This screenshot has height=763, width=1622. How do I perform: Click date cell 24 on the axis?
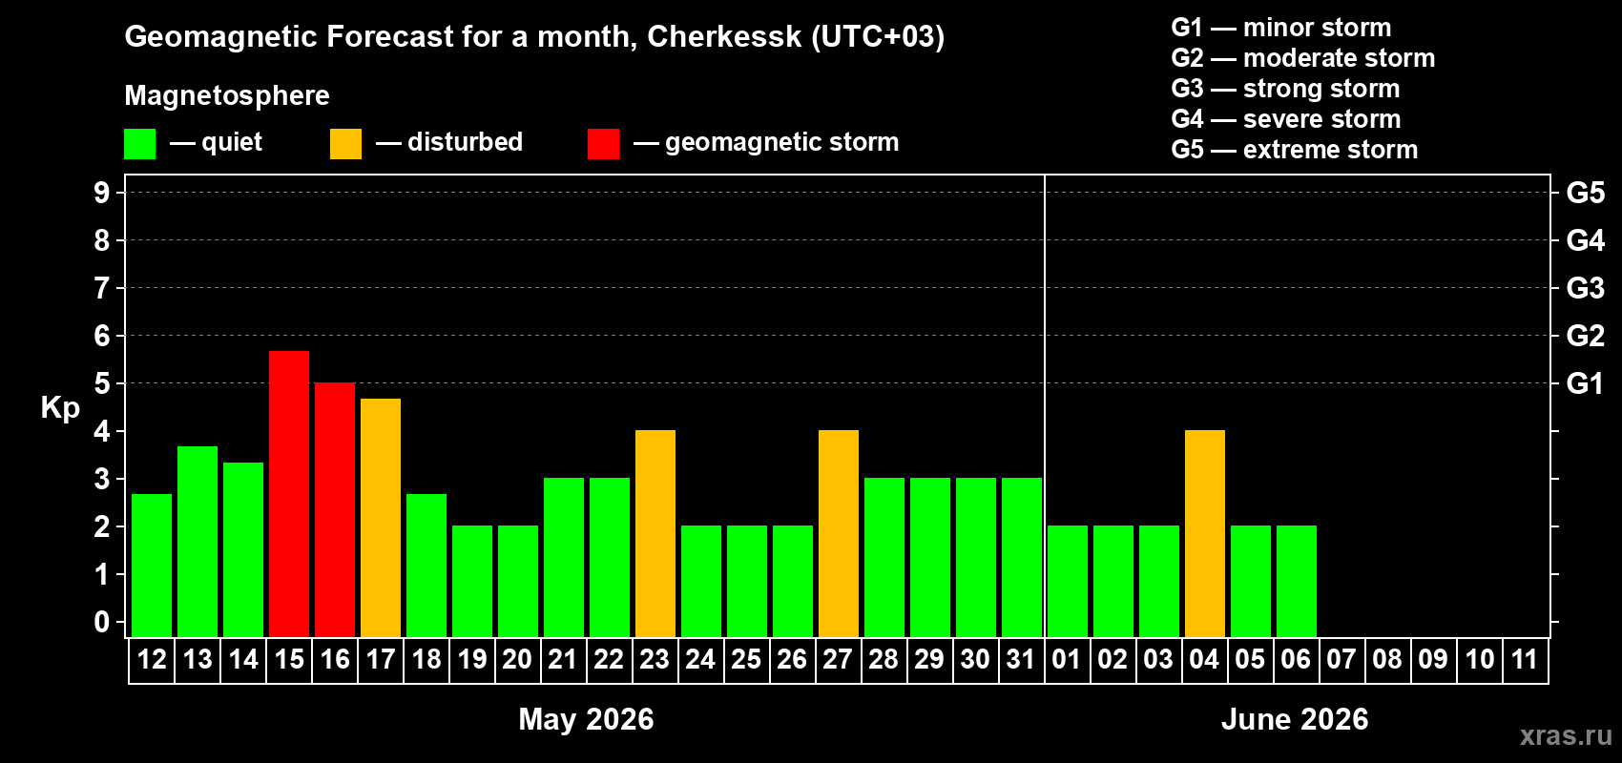pyautogui.click(x=701, y=660)
